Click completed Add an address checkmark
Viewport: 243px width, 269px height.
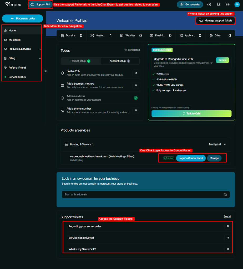[136, 98]
